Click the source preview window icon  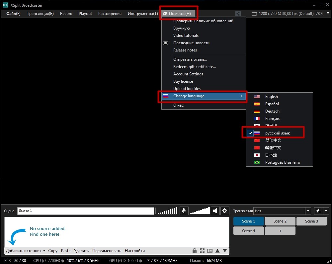point(209,251)
